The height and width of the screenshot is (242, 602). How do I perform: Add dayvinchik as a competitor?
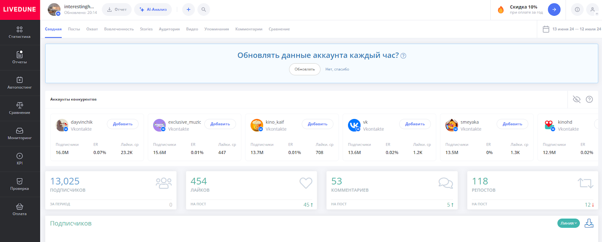[x=123, y=124]
